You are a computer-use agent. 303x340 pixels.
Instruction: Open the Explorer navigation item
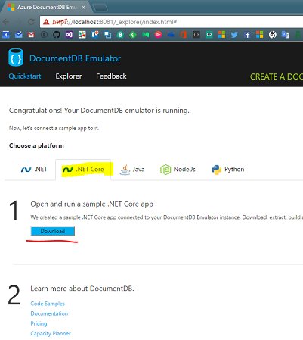tap(69, 76)
